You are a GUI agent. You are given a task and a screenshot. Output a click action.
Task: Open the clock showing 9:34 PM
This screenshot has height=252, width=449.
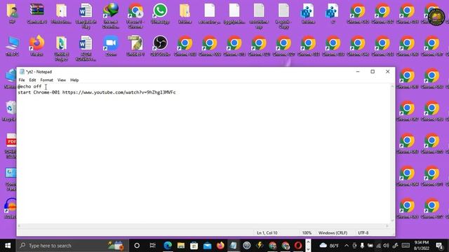(422, 246)
